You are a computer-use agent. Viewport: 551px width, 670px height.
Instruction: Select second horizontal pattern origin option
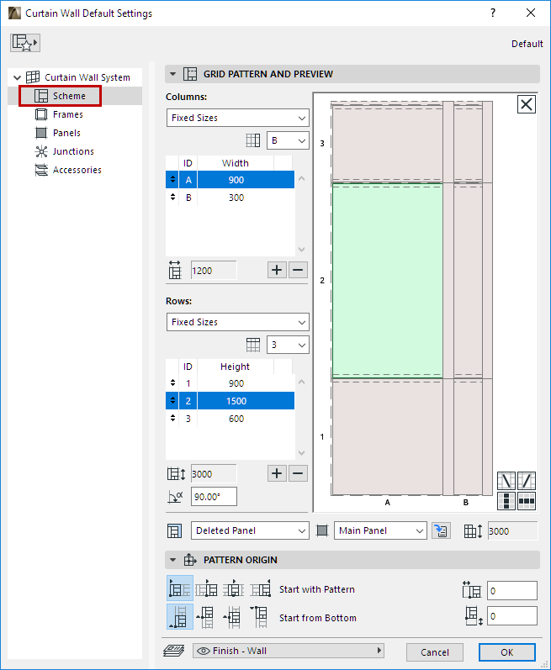pos(207,588)
